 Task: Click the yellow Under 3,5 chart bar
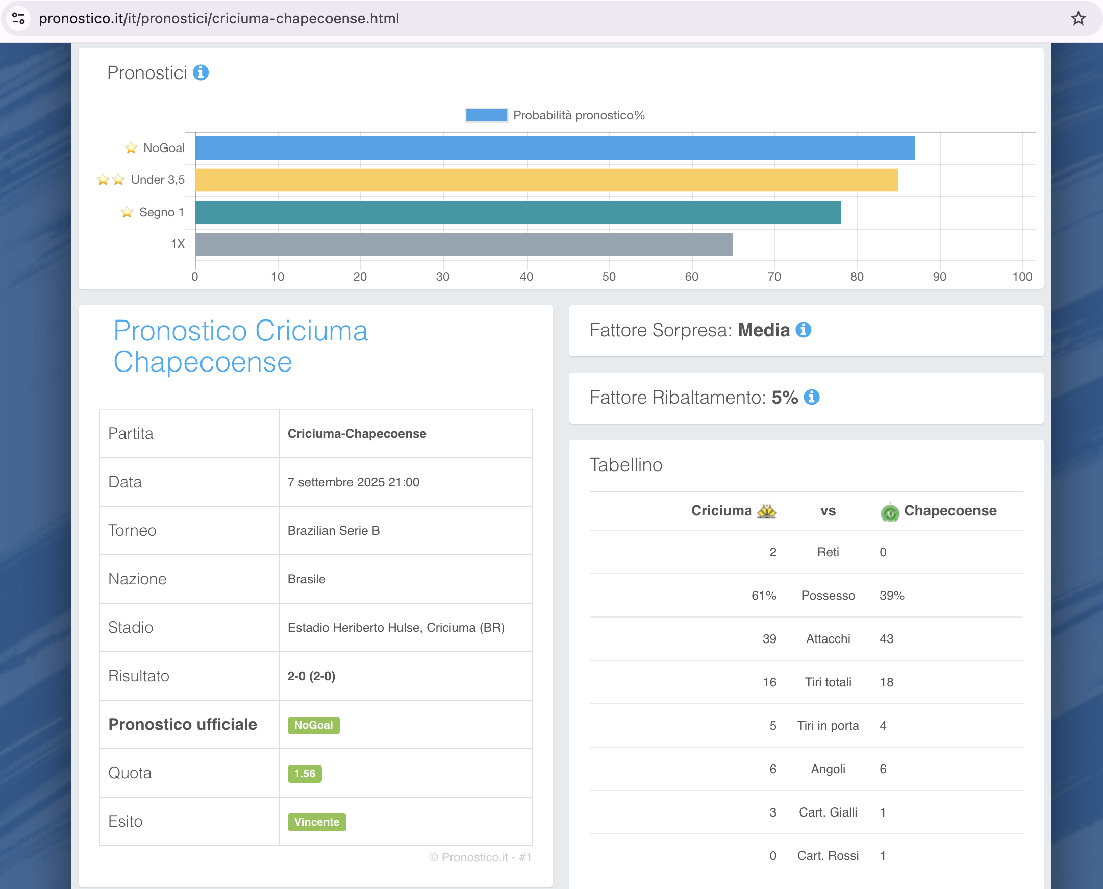point(546,180)
